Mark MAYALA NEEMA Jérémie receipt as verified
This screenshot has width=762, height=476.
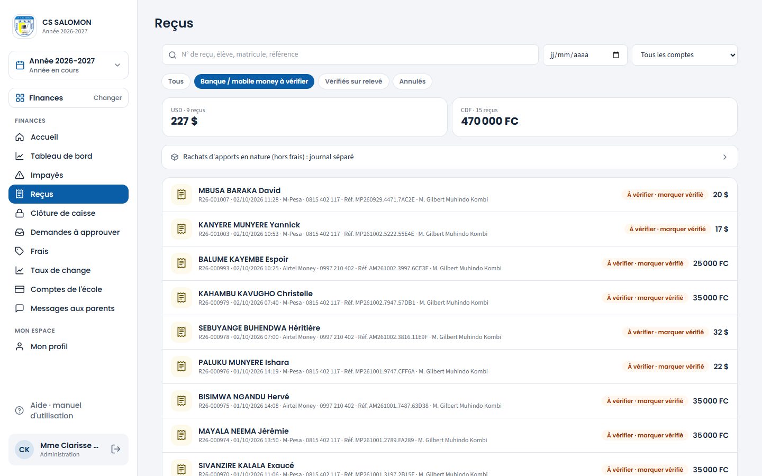(645, 435)
